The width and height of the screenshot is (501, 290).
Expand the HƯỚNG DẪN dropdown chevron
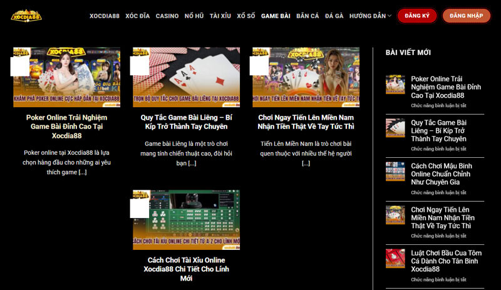point(389,16)
